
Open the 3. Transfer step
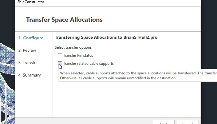pyautogui.click(x=28, y=63)
